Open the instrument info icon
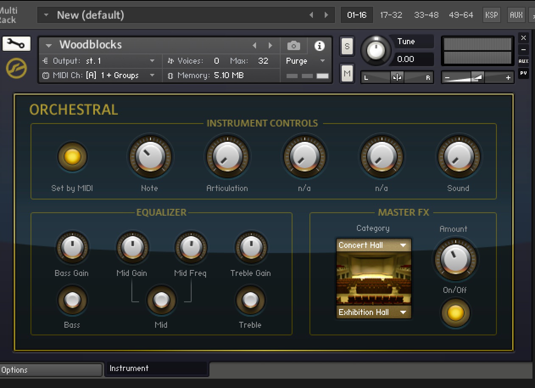535x388 pixels. (319, 45)
